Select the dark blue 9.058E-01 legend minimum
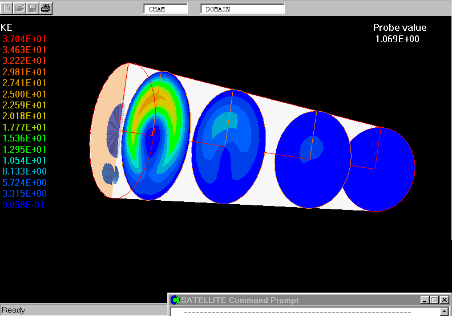 coord(25,205)
